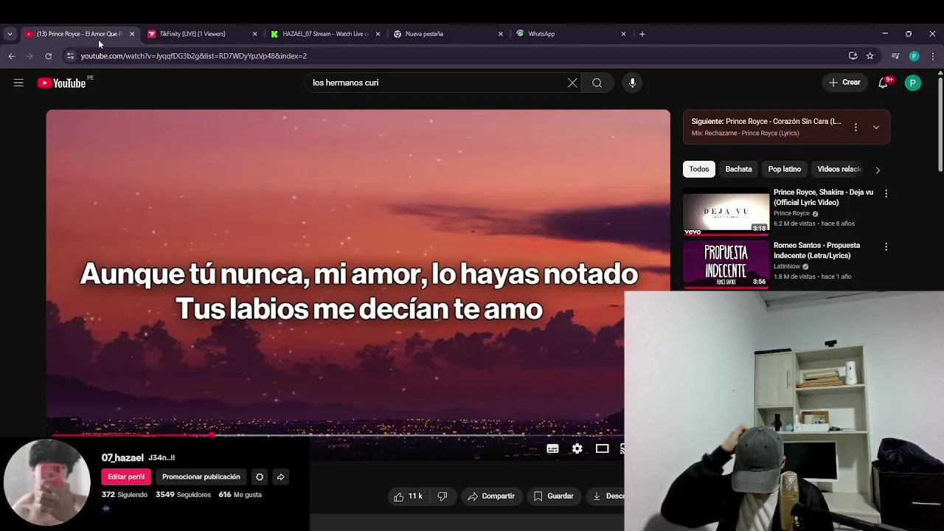This screenshot has height=531, width=944.
Task: Select the Videos relacionados filter chip
Action: pos(839,169)
